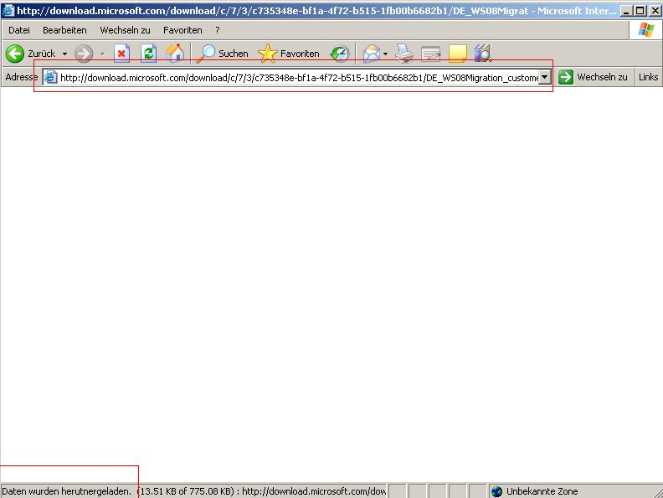Open the Datei menu
This screenshot has width=663, height=498.
[x=19, y=30]
